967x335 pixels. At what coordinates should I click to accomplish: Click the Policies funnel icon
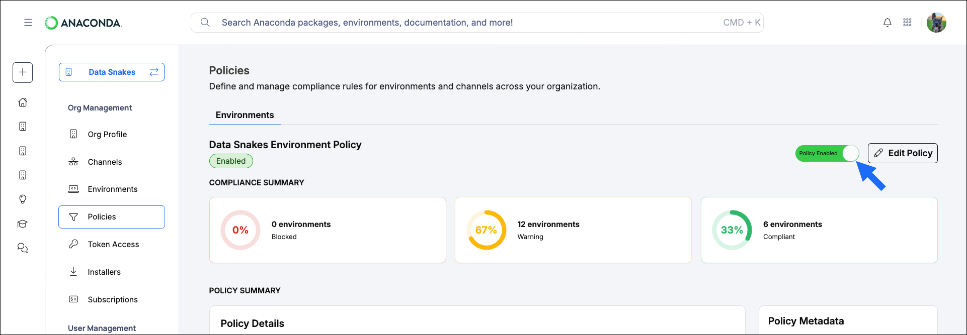click(73, 217)
